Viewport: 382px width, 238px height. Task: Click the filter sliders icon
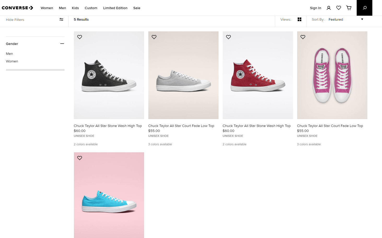click(61, 19)
